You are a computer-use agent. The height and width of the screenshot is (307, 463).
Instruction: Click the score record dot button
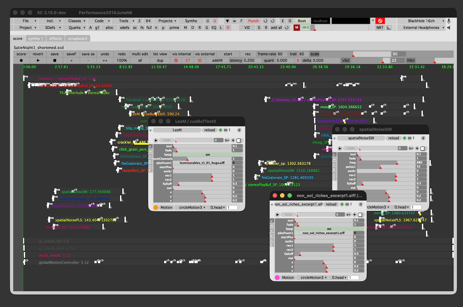21,60
